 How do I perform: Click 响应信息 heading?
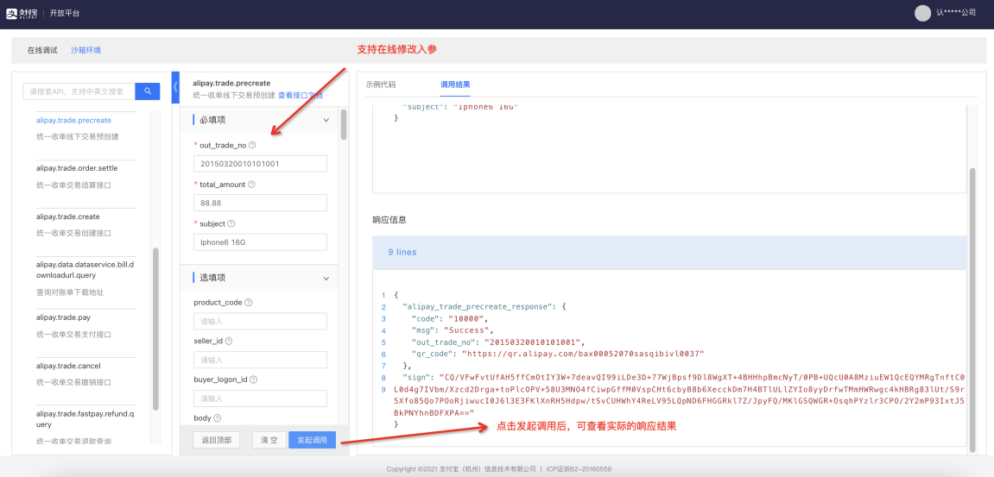point(389,220)
